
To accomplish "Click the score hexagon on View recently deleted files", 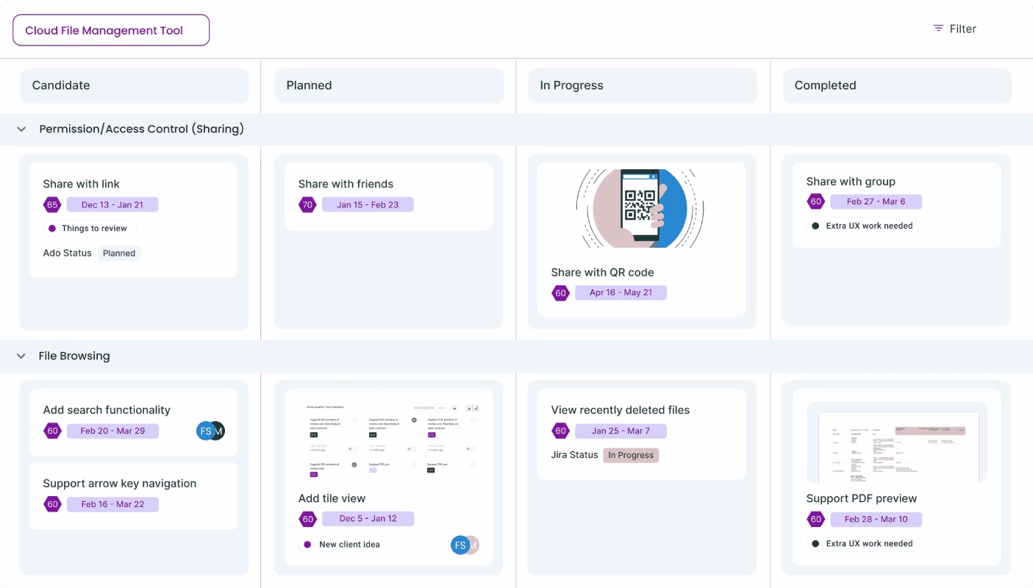I will pyautogui.click(x=561, y=431).
